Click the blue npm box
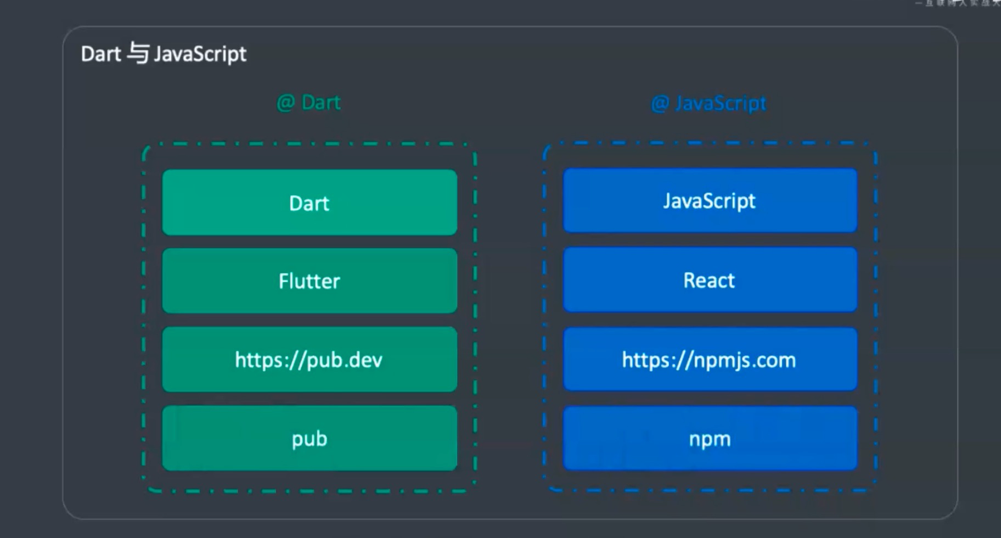This screenshot has height=538, width=1001. (710, 439)
